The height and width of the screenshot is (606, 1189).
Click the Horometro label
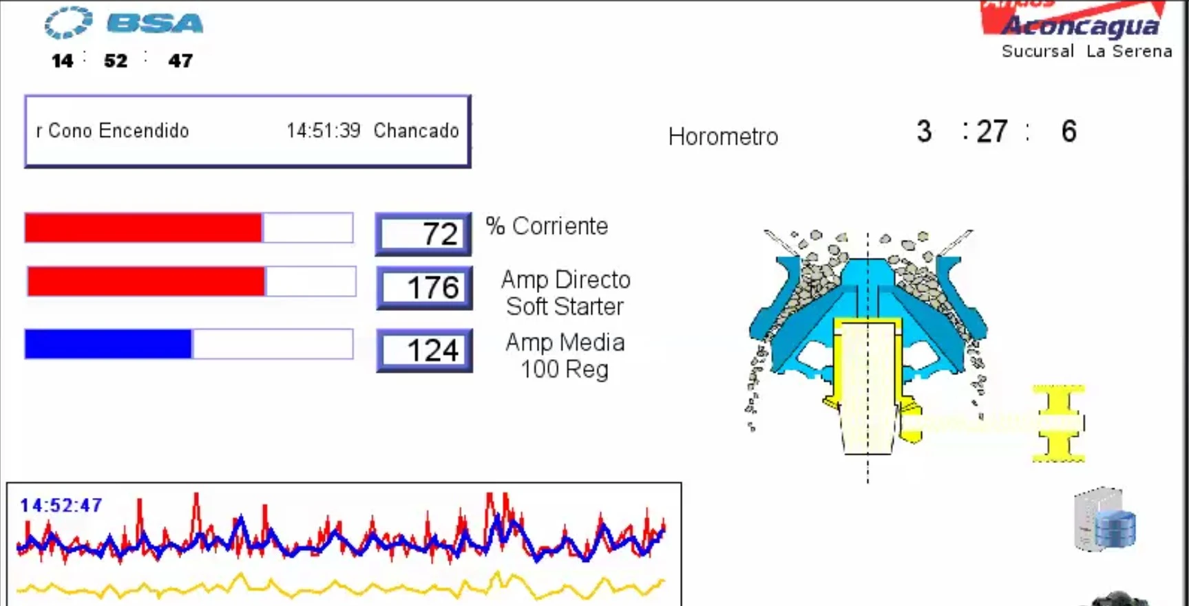pos(723,136)
